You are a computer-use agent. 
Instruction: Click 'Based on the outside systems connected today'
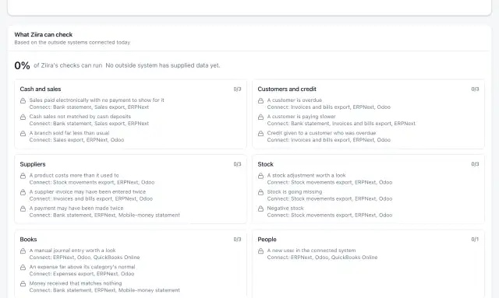(73, 42)
